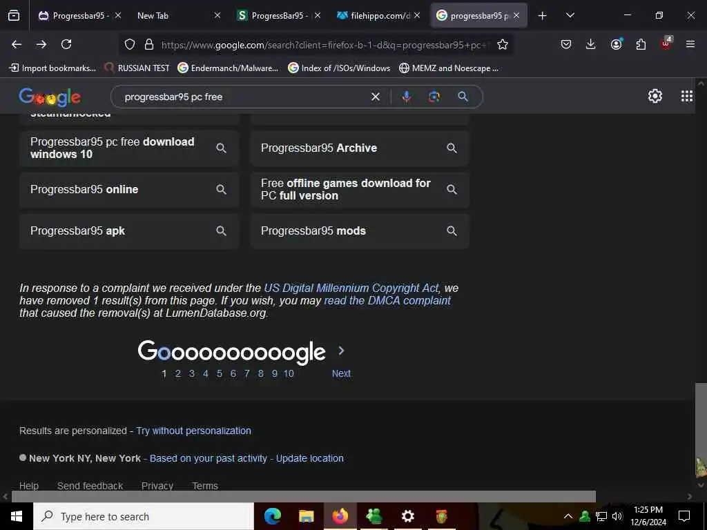Show site security padlock info
This screenshot has height=530, width=707.
[x=149, y=45]
